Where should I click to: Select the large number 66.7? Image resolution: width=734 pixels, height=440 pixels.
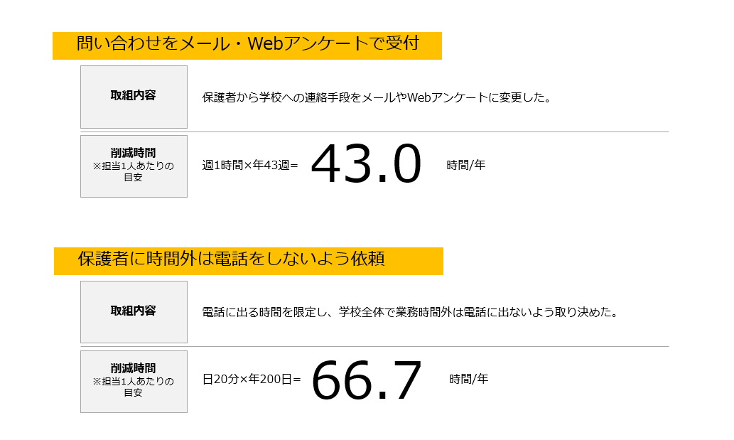click(367, 380)
